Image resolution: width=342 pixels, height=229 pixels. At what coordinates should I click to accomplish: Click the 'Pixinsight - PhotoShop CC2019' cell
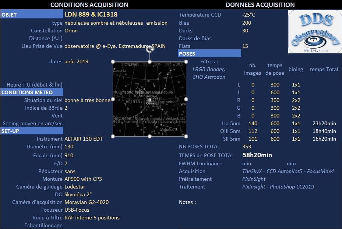coord(278,187)
